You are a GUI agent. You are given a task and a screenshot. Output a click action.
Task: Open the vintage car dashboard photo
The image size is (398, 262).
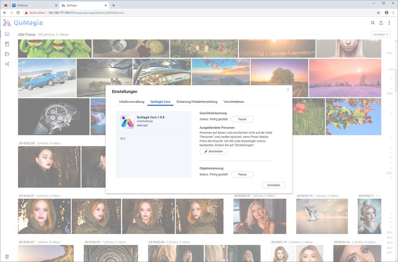point(162,72)
